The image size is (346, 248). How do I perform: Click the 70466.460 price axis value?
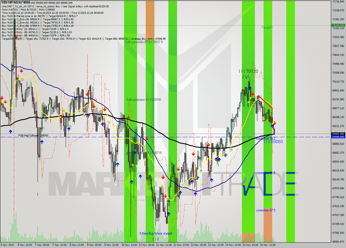338,64
